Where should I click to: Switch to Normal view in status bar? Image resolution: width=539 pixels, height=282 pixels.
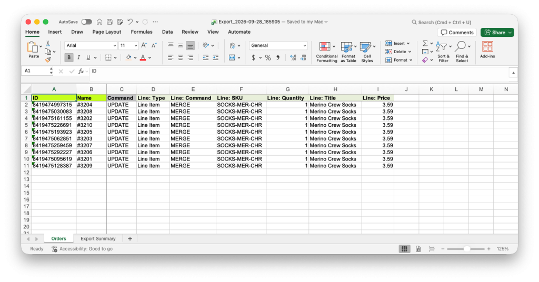click(x=405, y=249)
